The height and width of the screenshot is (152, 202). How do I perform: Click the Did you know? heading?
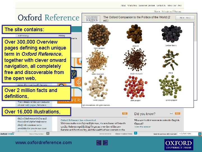[145, 114]
